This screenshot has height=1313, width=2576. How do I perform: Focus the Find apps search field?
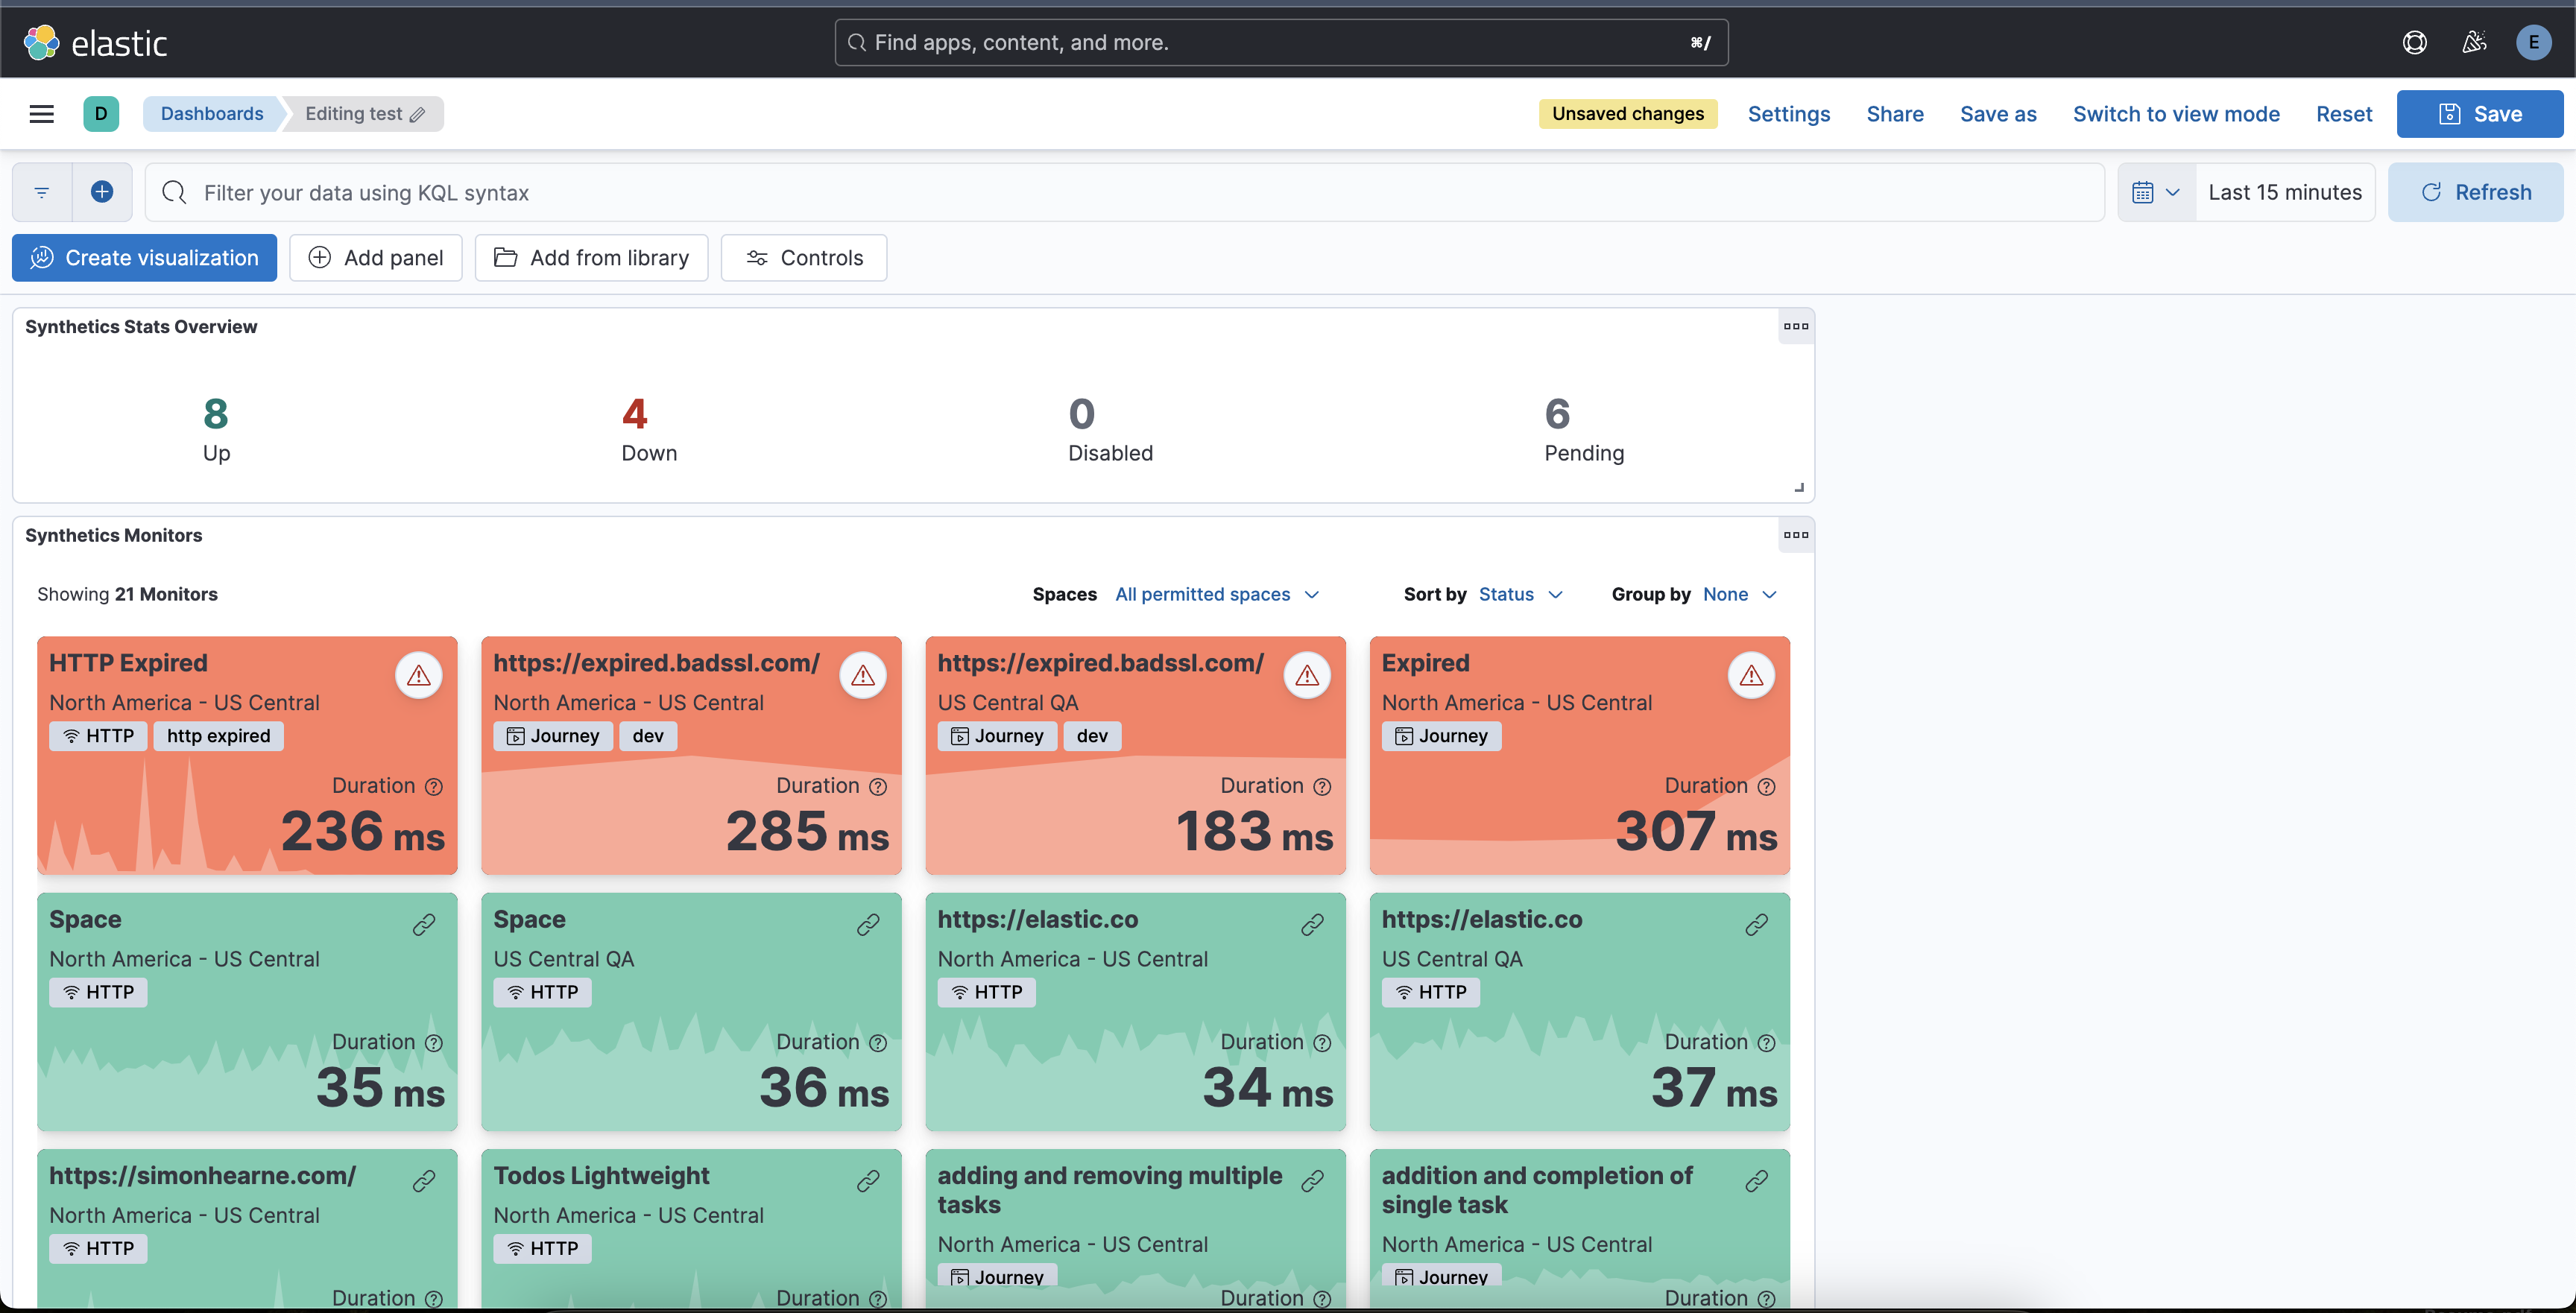[x=1281, y=43]
